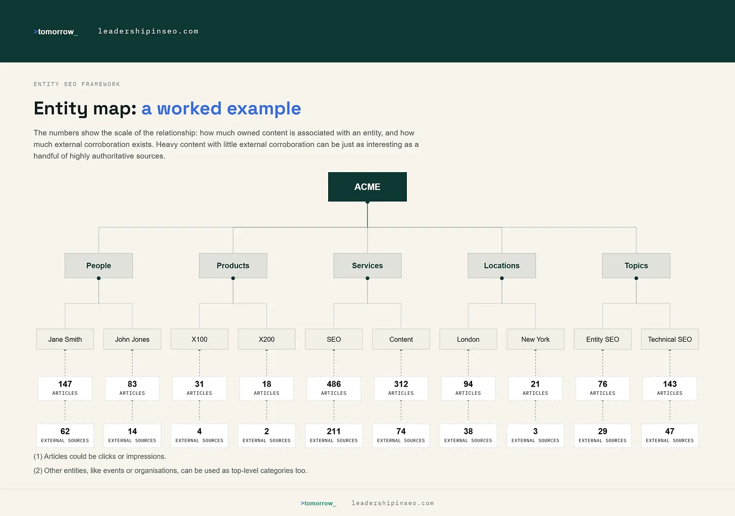Select the 94 Articles box
The image size is (735, 516).
(x=468, y=388)
